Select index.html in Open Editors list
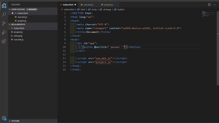219x123 pixels. click(23, 13)
